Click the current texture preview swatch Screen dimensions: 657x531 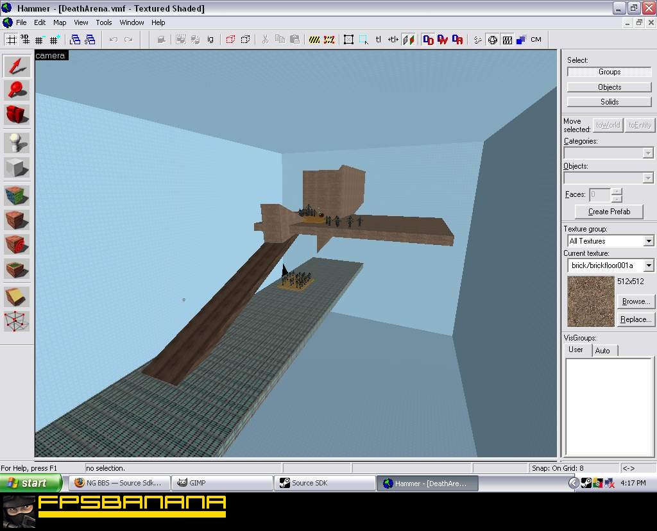(x=591, y=301)
